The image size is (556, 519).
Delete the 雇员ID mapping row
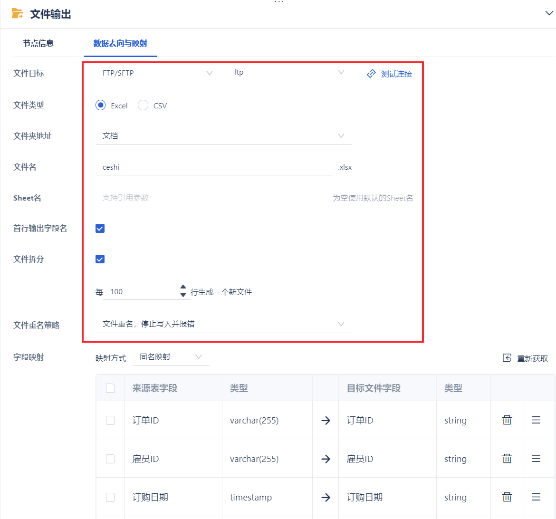coord(507,458)
